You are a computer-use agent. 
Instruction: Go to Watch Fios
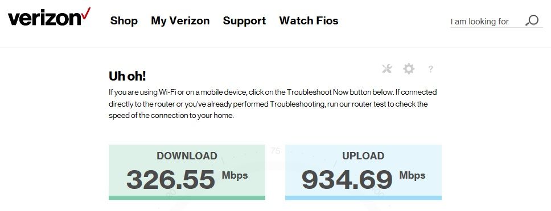[309, 20]
